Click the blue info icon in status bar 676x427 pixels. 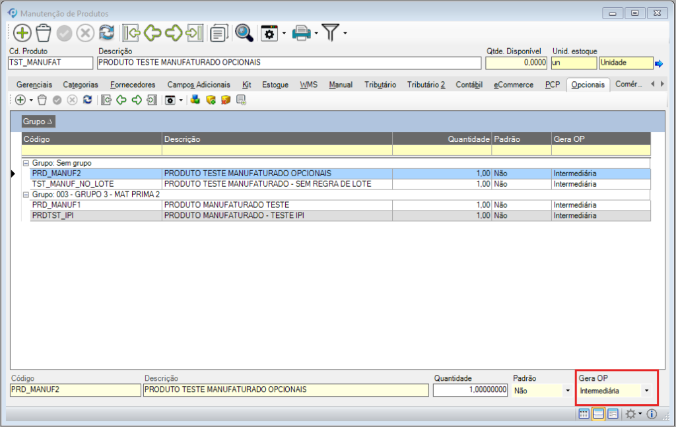click(x=652, y=414)
